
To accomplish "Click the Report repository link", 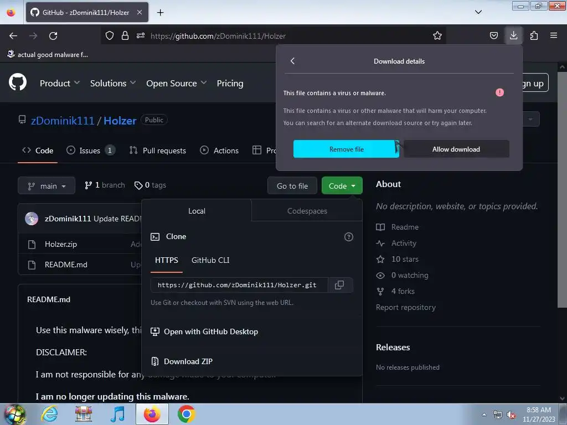I will click(406, 307).
